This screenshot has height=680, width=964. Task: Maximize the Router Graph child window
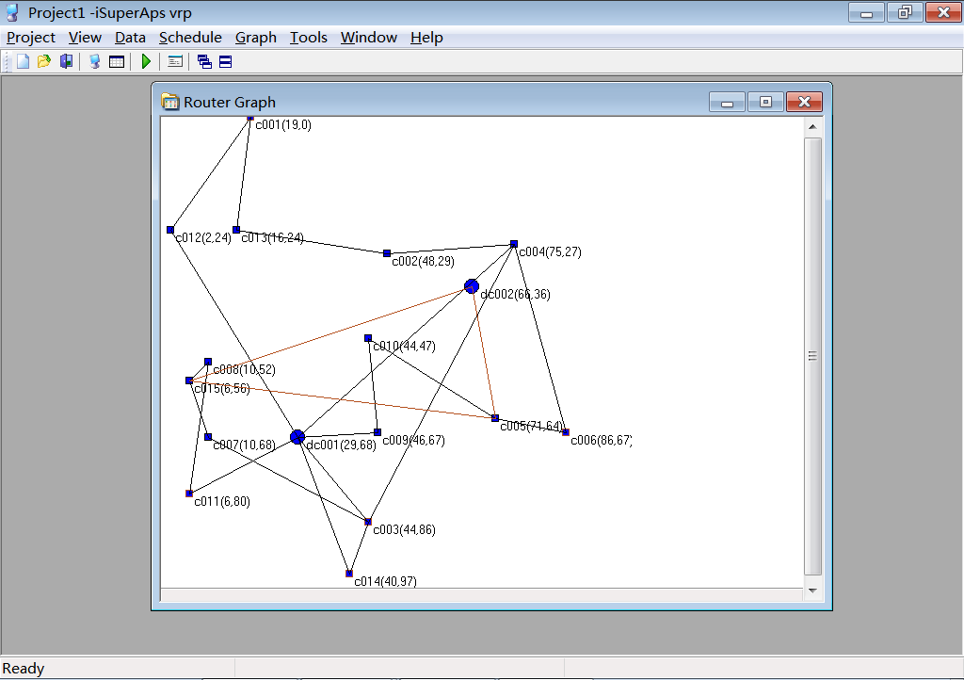click(x=765, y=102)
